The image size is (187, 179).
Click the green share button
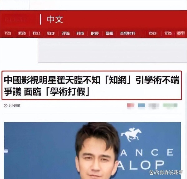coord(170,105)
